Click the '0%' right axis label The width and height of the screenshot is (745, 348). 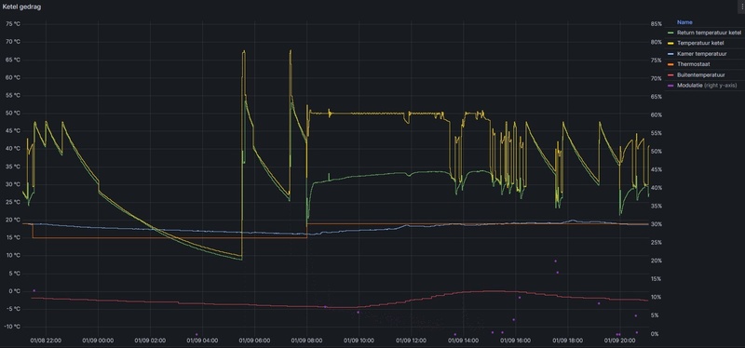[655, 334]
